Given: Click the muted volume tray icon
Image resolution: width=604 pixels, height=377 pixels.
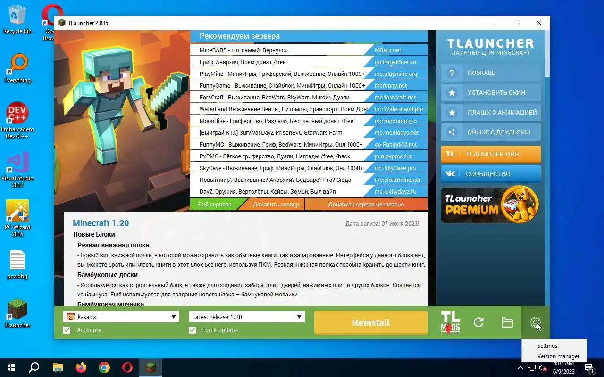Looking at the screenshot, I should [543, 368].
